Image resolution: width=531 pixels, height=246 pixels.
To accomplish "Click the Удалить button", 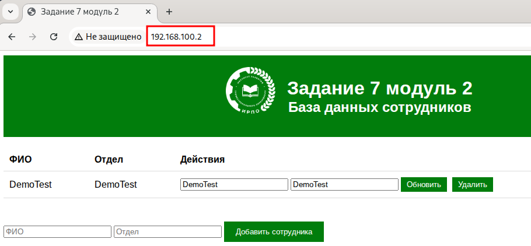I will click(x=473, y=184).
